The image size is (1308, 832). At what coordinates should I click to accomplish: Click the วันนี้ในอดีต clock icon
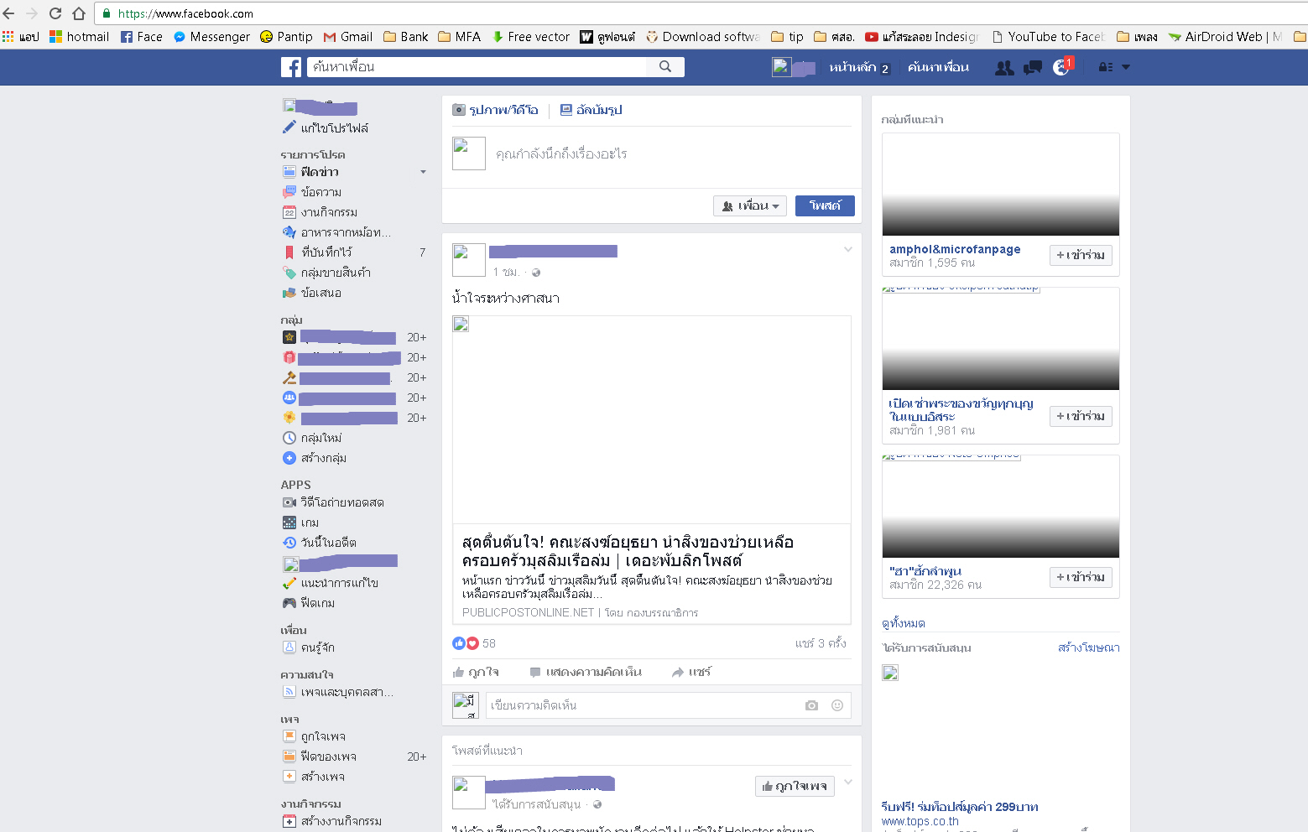tap(289, 543)
